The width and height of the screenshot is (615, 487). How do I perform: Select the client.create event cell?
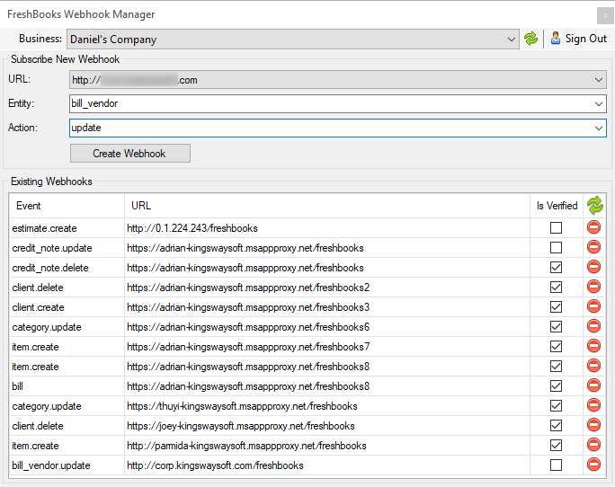67,307
